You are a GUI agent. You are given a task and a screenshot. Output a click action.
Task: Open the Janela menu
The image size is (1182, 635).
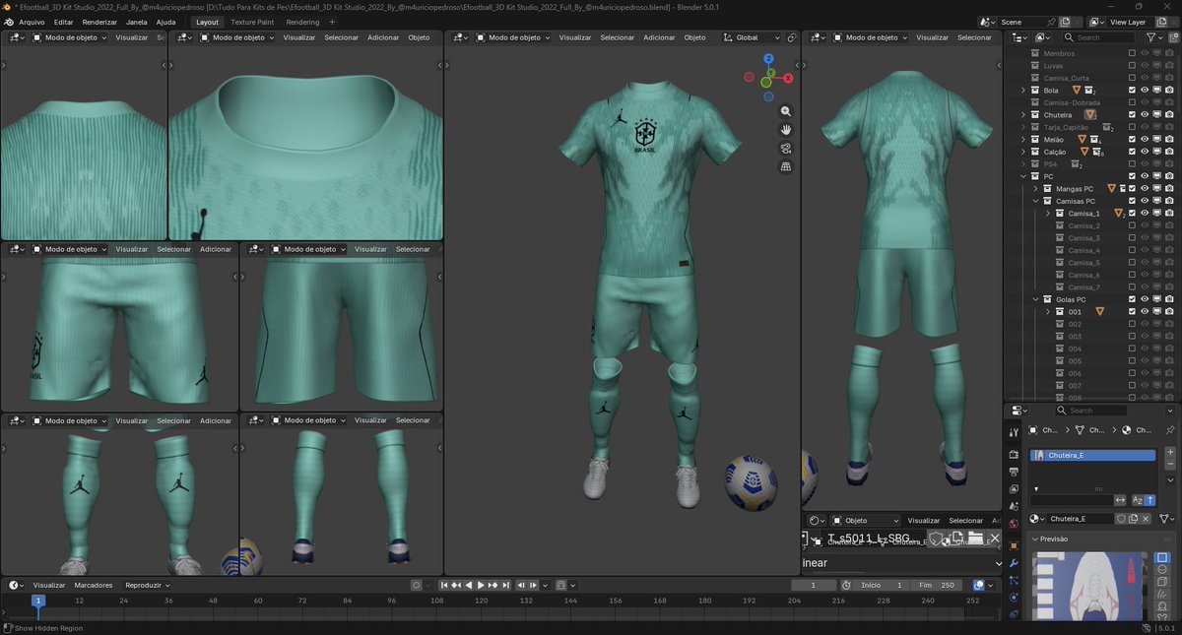(137, 22)
